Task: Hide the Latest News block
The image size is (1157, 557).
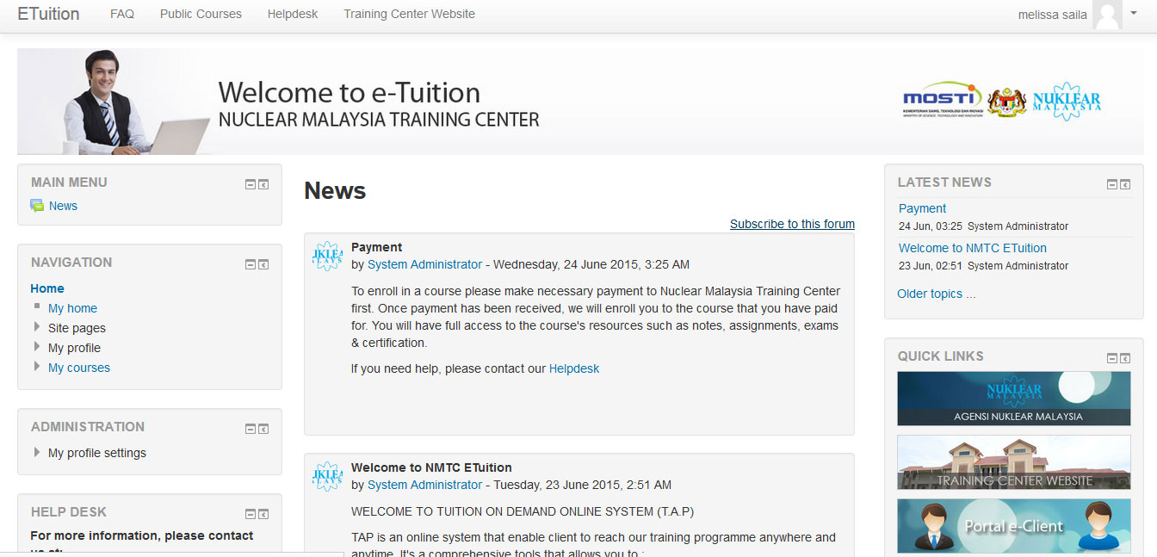Action: coord(1112,184)
